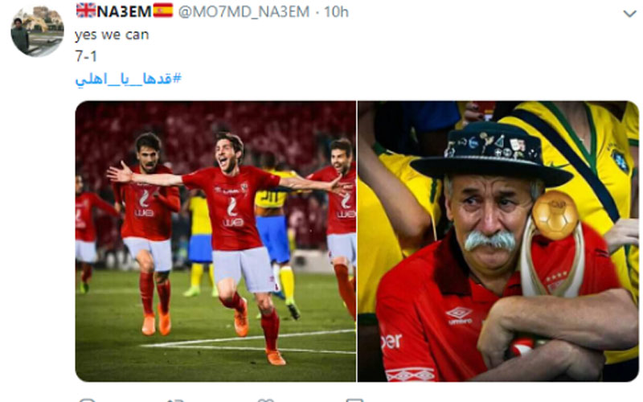
Task: Click the Umbro logo on red shirt
Action: [459, 316]
